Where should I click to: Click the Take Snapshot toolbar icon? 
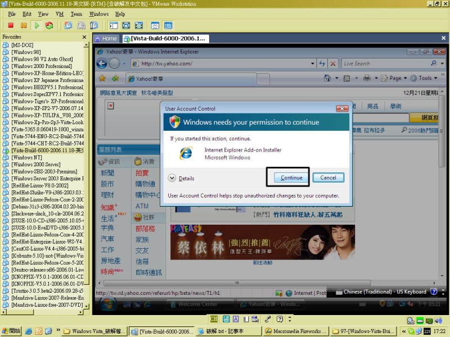pyautogui.click(x=68, y=25)
